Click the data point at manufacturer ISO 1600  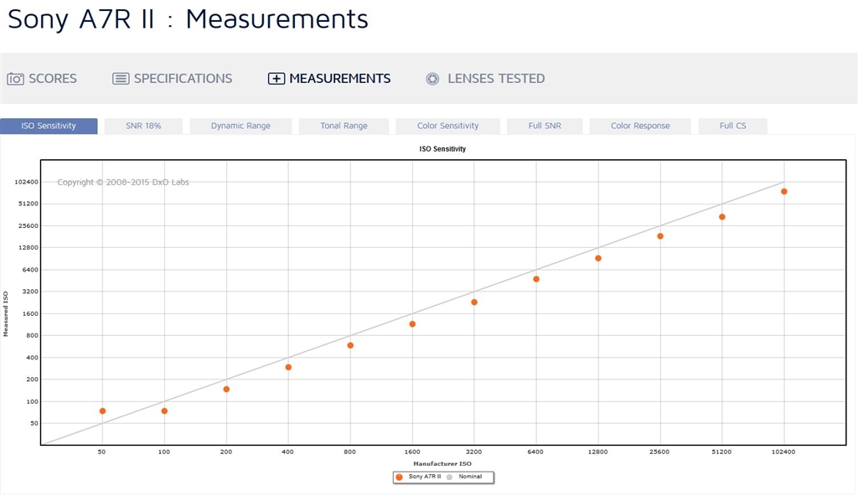pos(412,324)
